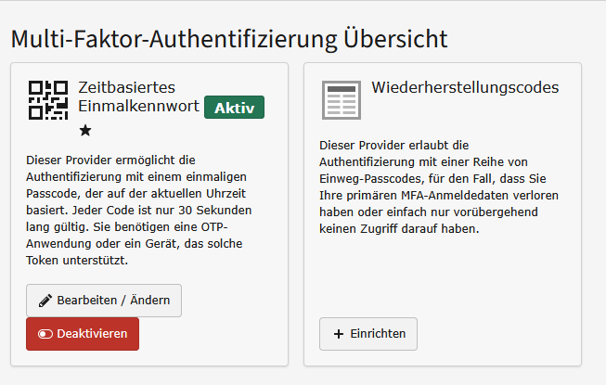Select the Wiederherstellungscodes heading
The width and height of the screenshot is (606, 385).
point(465,87)
